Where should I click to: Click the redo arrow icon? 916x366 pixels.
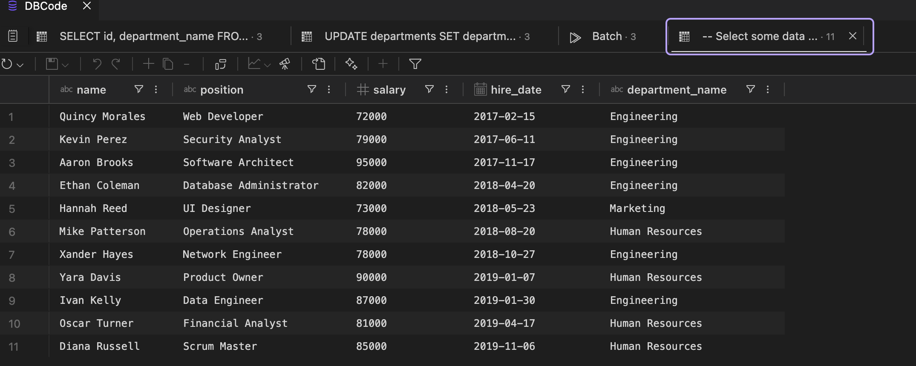[116, 64]
